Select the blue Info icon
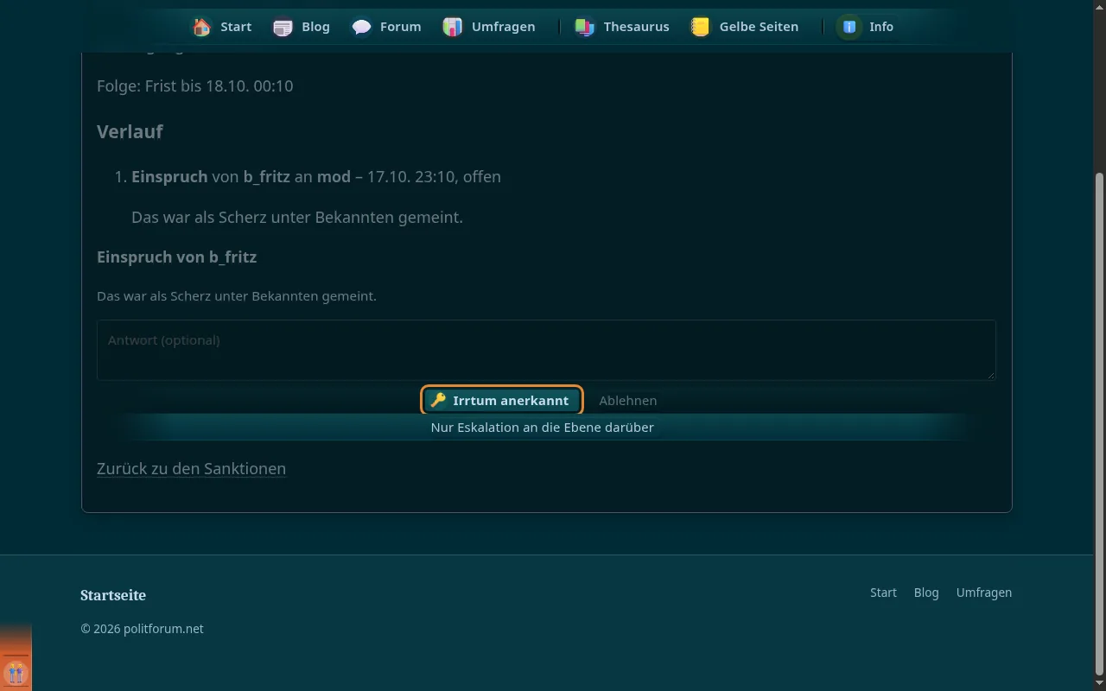This screenshot has width=1106, height=691. pyautogui.click(x=850, y=27)
